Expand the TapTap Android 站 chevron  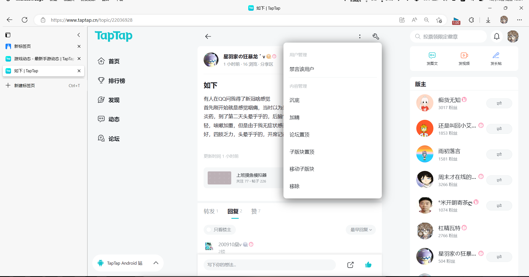pyautogui.click(x=156, y=263)
